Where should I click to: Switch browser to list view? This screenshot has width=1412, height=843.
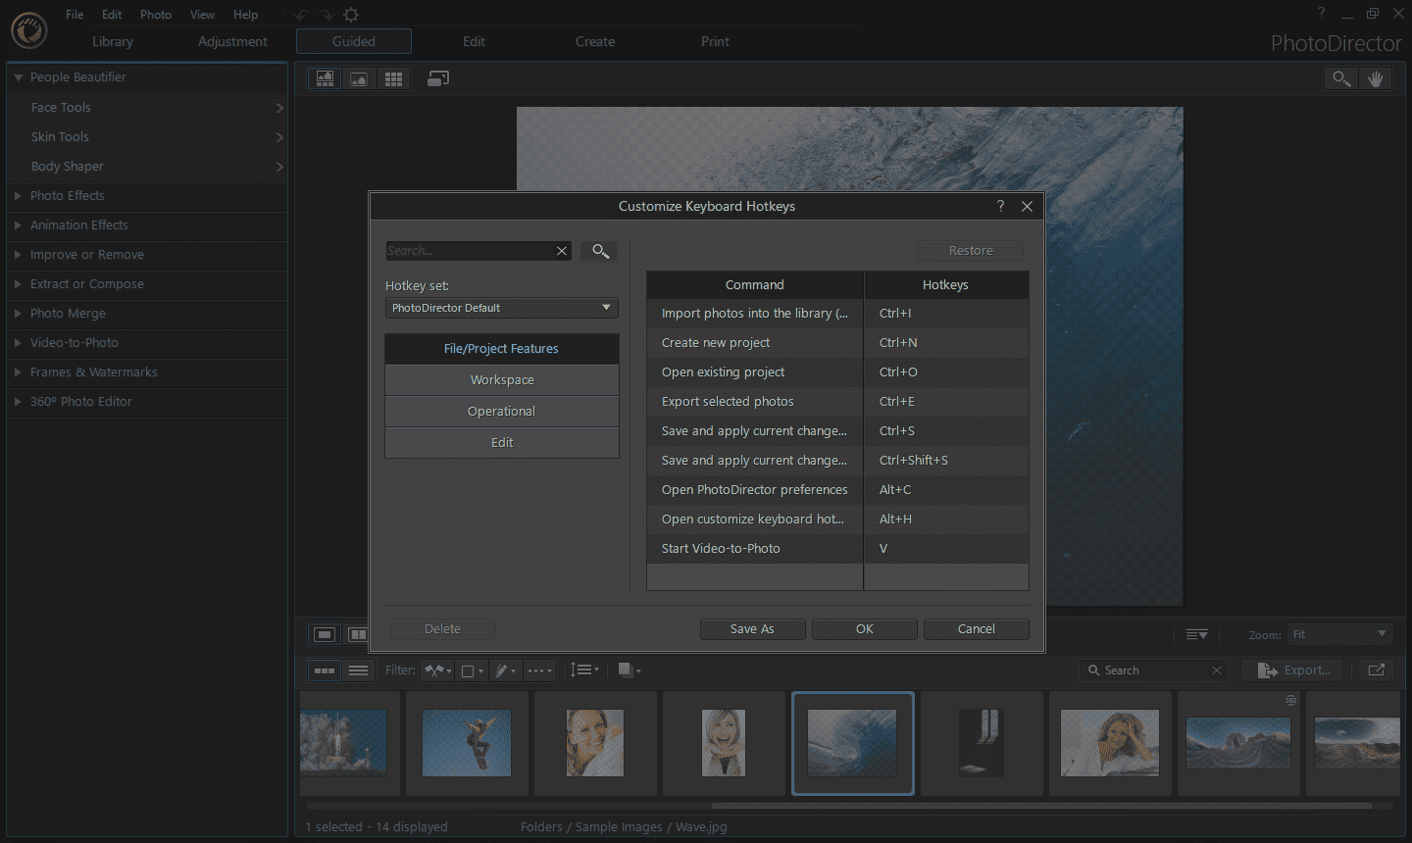tap(359, 670)
